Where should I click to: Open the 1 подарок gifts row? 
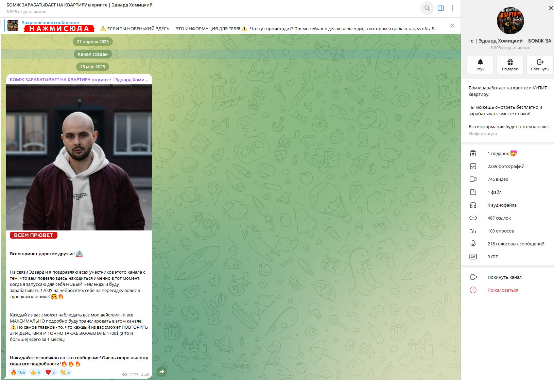pyautogui.click(x=507, y=153)
